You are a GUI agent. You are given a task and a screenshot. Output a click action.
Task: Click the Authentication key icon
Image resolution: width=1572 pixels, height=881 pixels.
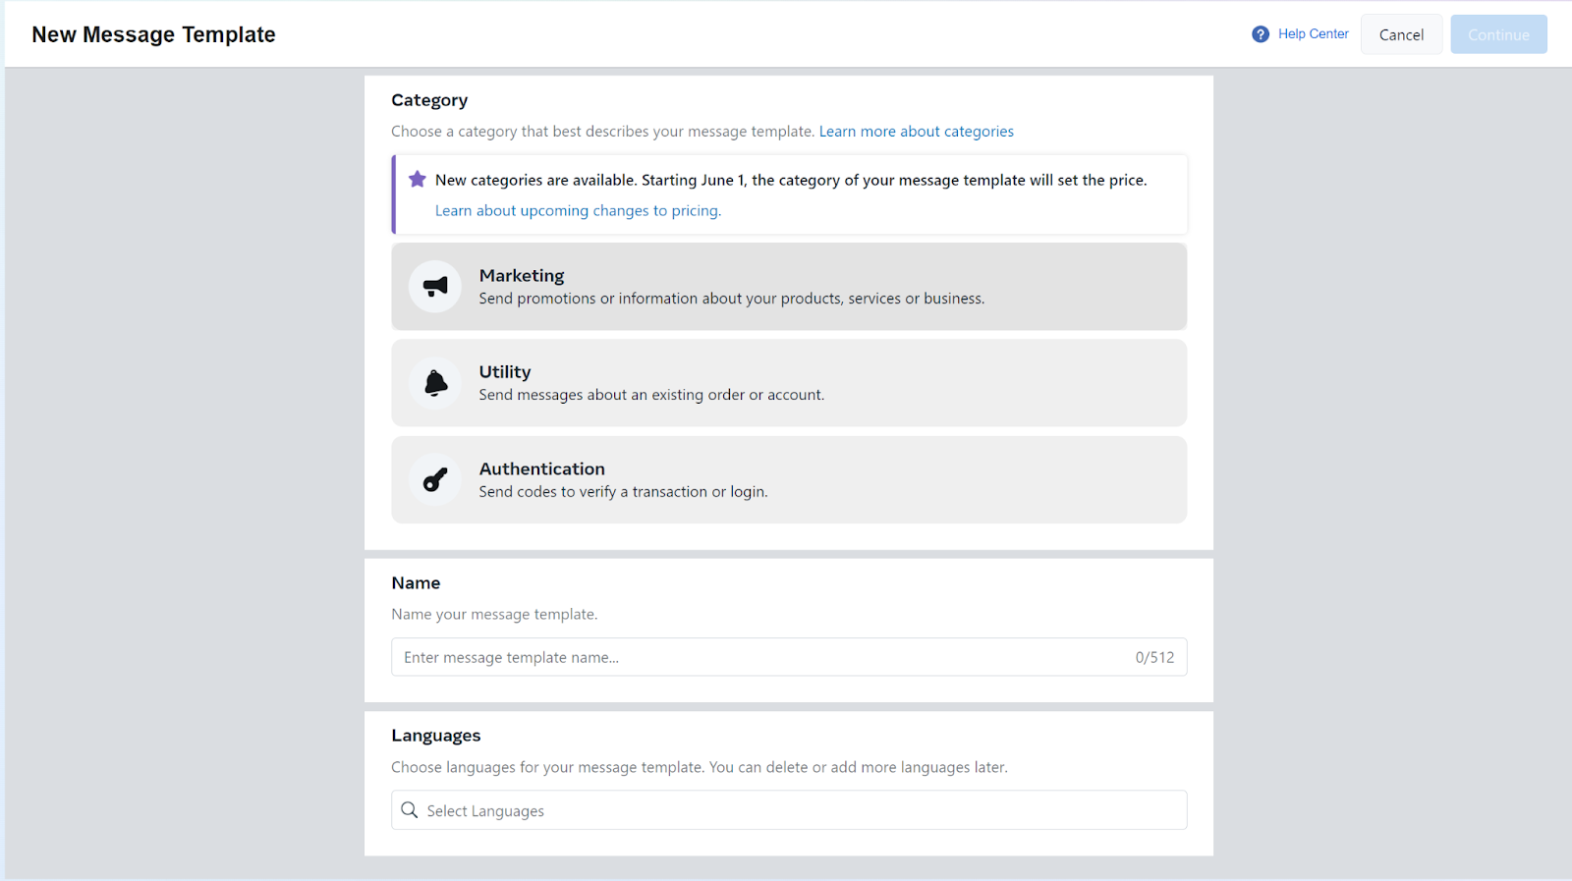click(x=435, y=479)
